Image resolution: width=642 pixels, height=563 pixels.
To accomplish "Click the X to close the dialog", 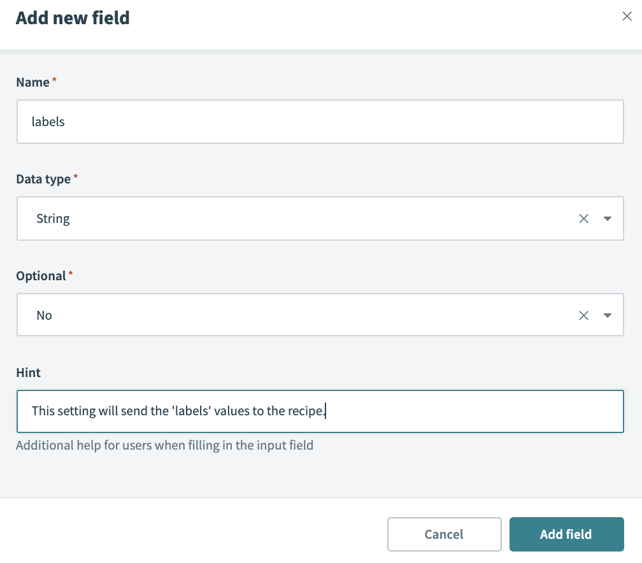I will click(x=627, y=16).
